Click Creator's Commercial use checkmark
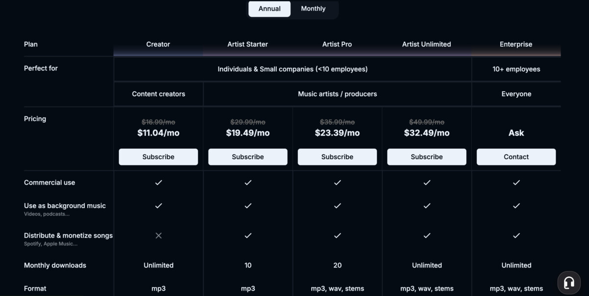 (159, 183)
